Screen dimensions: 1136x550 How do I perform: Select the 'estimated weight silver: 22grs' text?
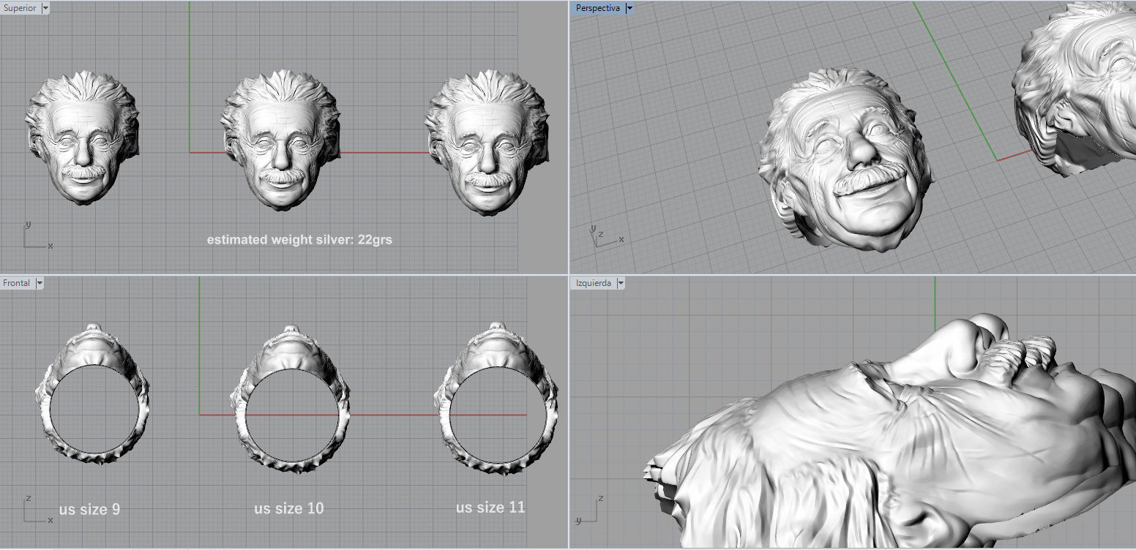[x=299, y=239]
